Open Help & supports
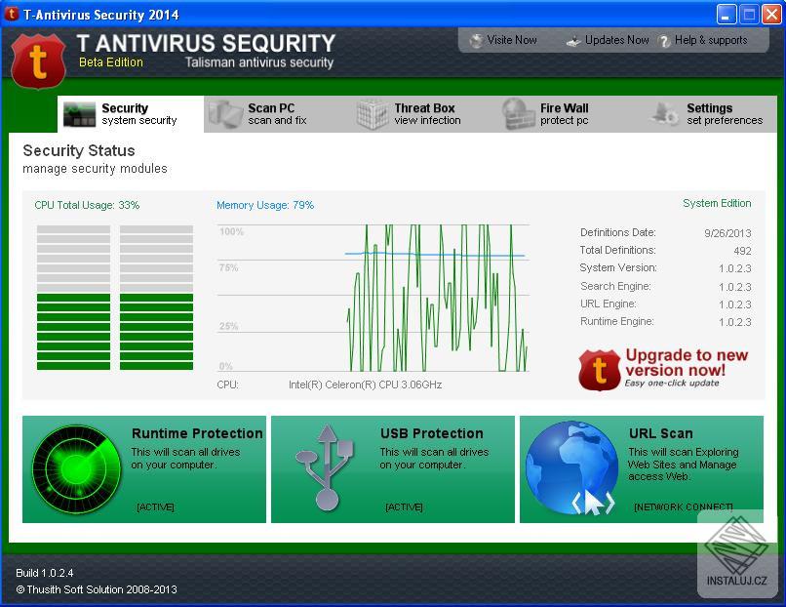 pyautogui.click(x=712, y=40)
